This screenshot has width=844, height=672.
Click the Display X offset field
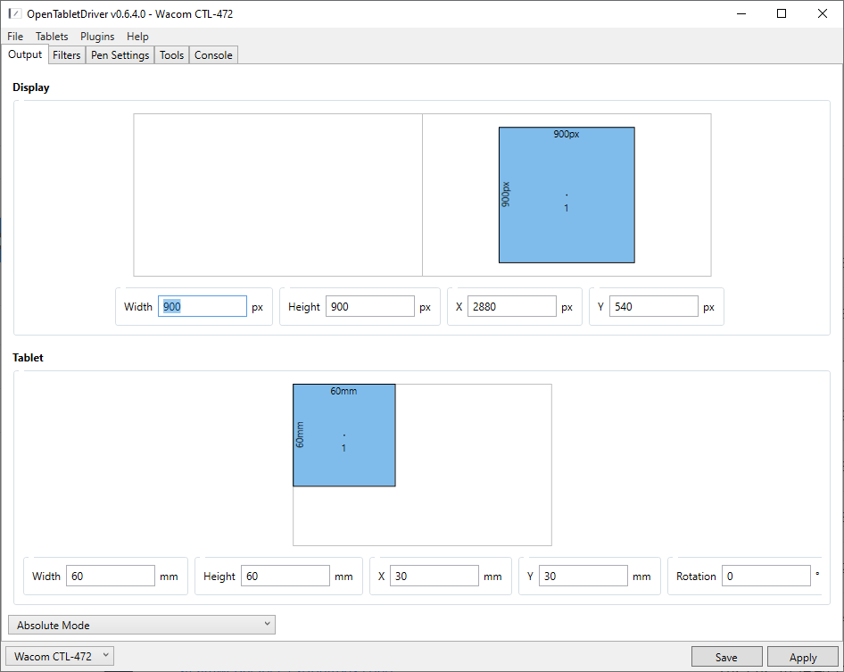tap(511, 307)
